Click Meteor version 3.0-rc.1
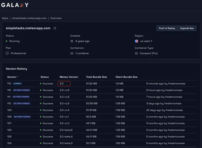202x148 pixels. point(64,117)
